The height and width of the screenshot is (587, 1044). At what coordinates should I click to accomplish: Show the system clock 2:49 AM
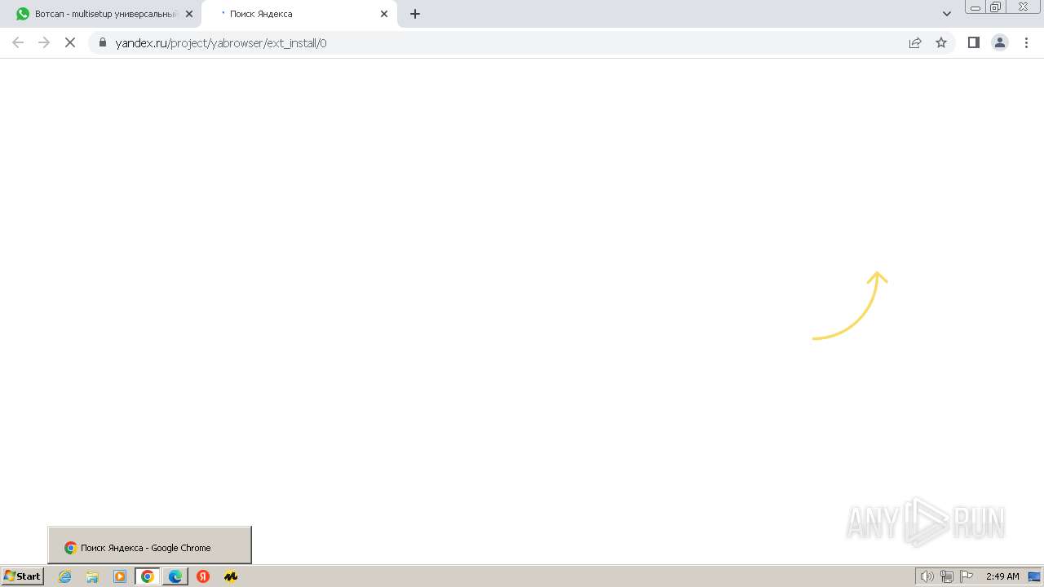(1002, 576)
